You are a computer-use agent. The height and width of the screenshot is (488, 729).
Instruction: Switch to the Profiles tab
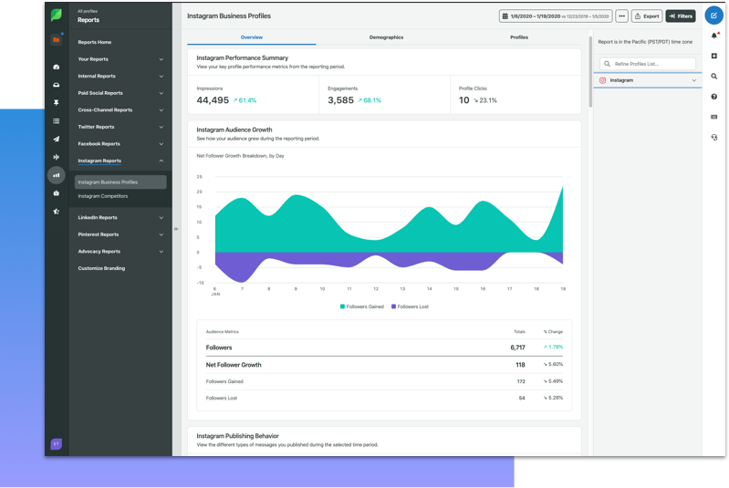(x=518, y=37)
